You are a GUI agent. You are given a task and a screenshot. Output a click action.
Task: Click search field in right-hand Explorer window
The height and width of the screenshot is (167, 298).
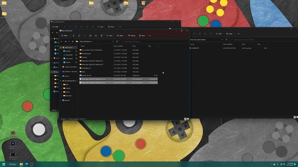click(264, 39)
